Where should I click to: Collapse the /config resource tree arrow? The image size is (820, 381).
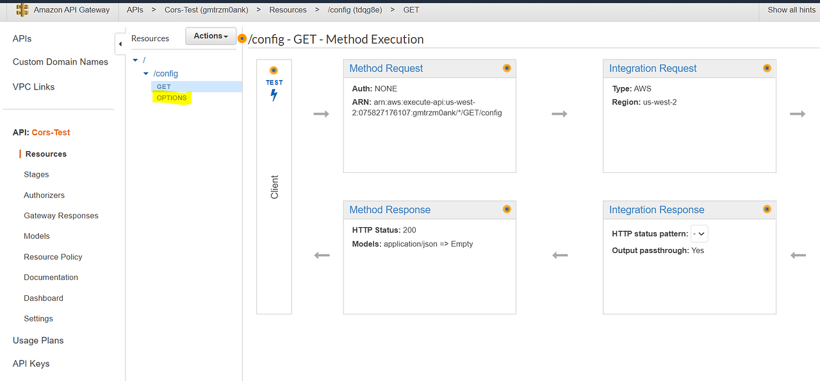point(146,74)
